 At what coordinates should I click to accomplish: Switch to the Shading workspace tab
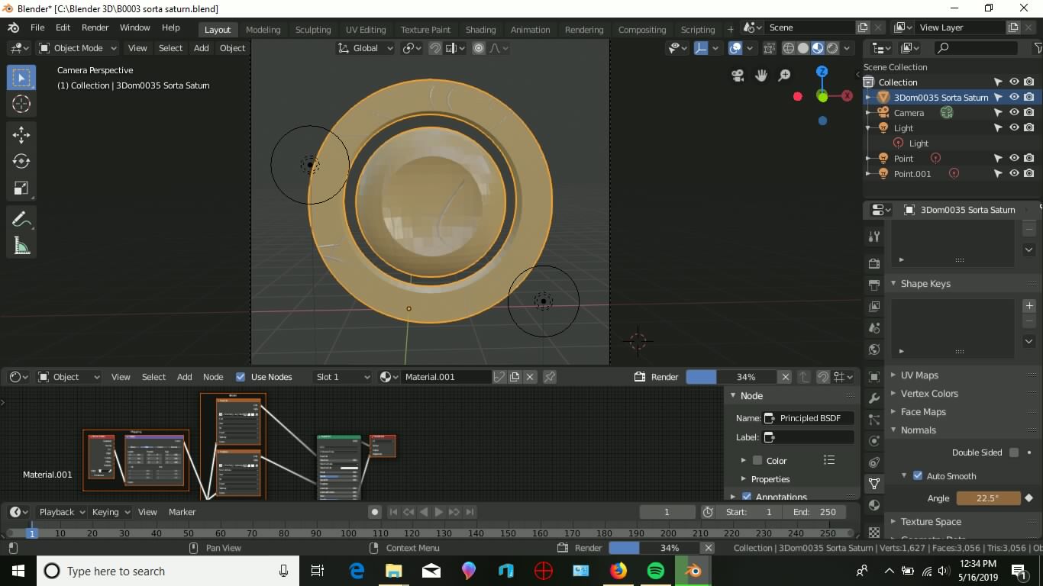point(480,30)
